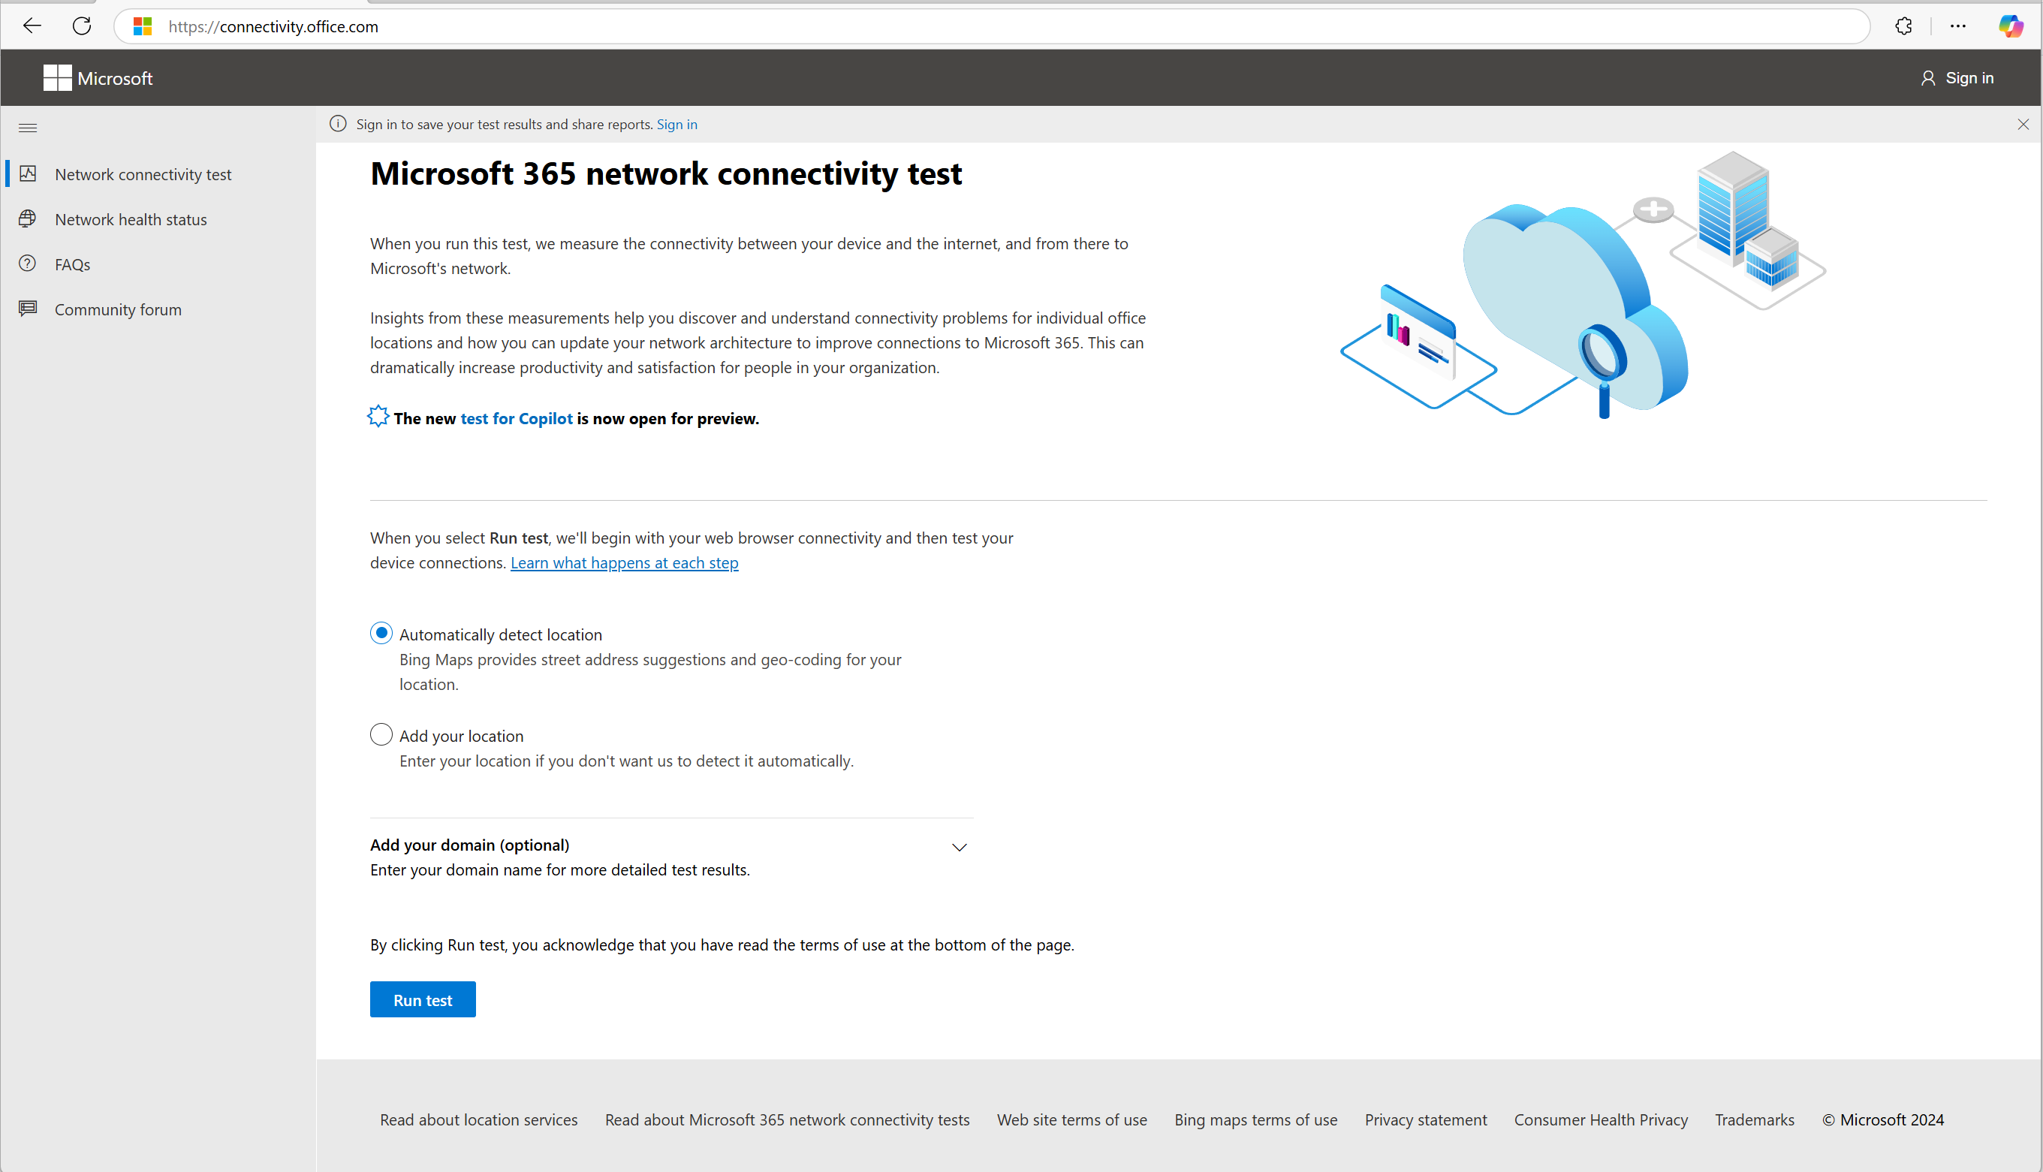The image size is (2043, 1172).
Task: Expand the sidebar navigation menu
Action: tap(28, 128)
